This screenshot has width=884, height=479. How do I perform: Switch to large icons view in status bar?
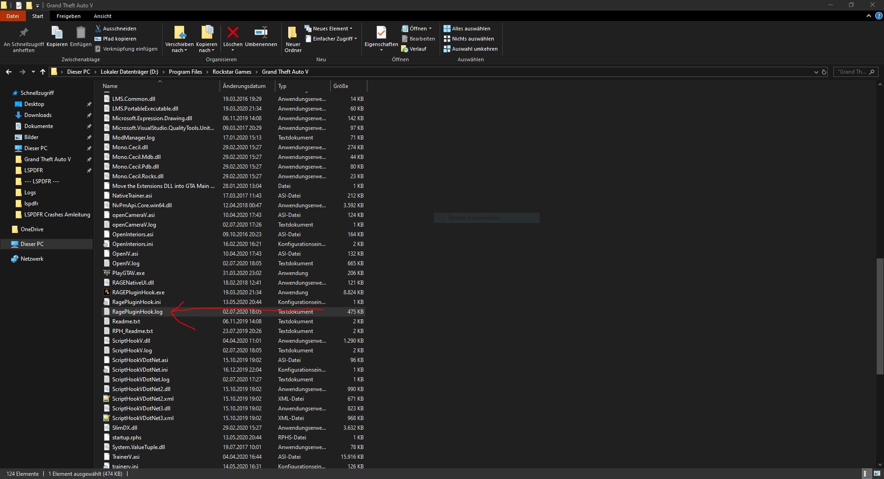[877, 473]
